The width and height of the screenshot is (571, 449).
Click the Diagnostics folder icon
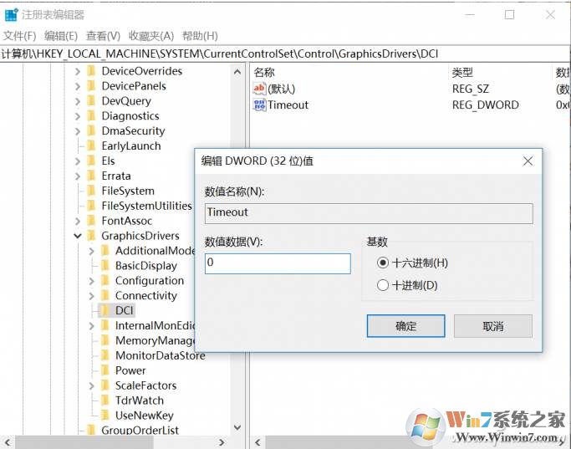coord(91,115)
